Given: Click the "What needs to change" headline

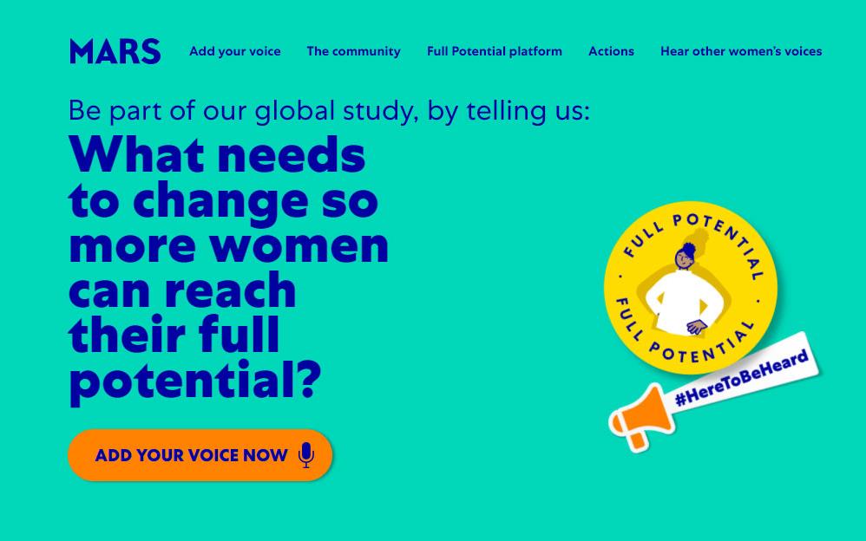Looking at the screenshot, I should [x=229, y=268].
